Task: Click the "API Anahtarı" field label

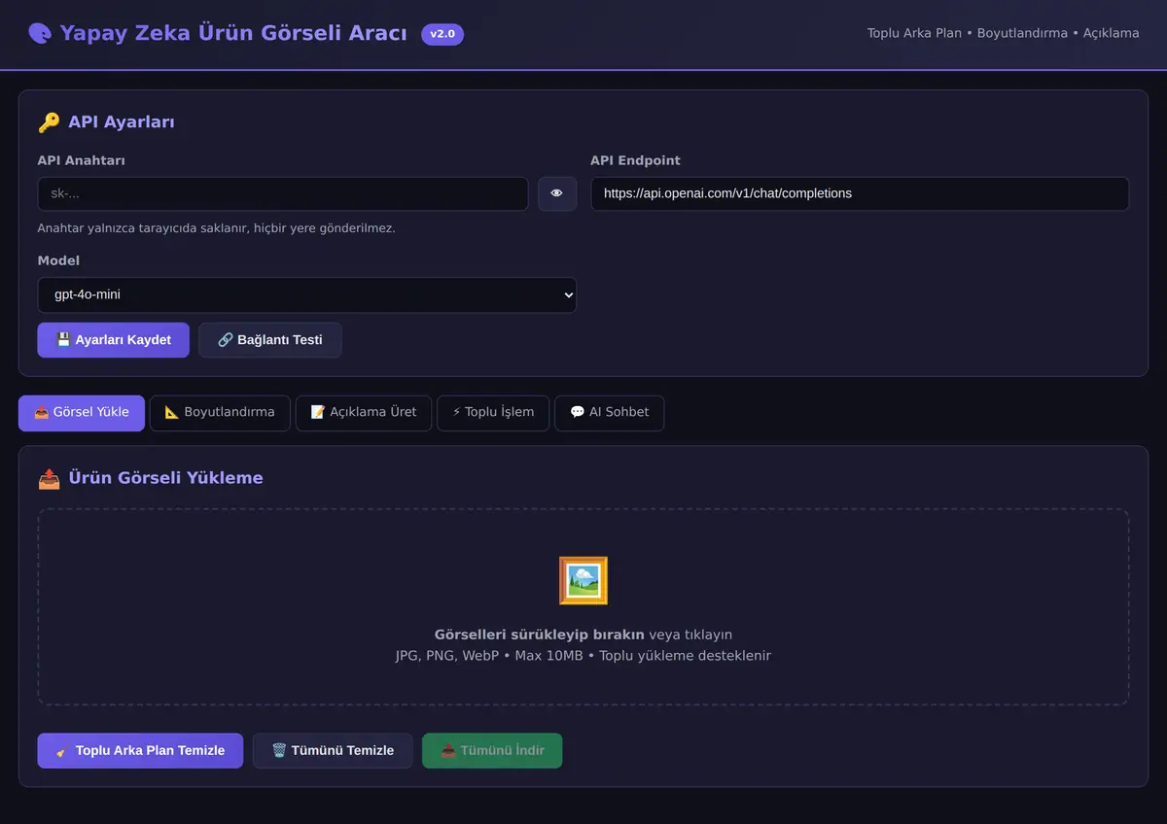Action: 82,160
